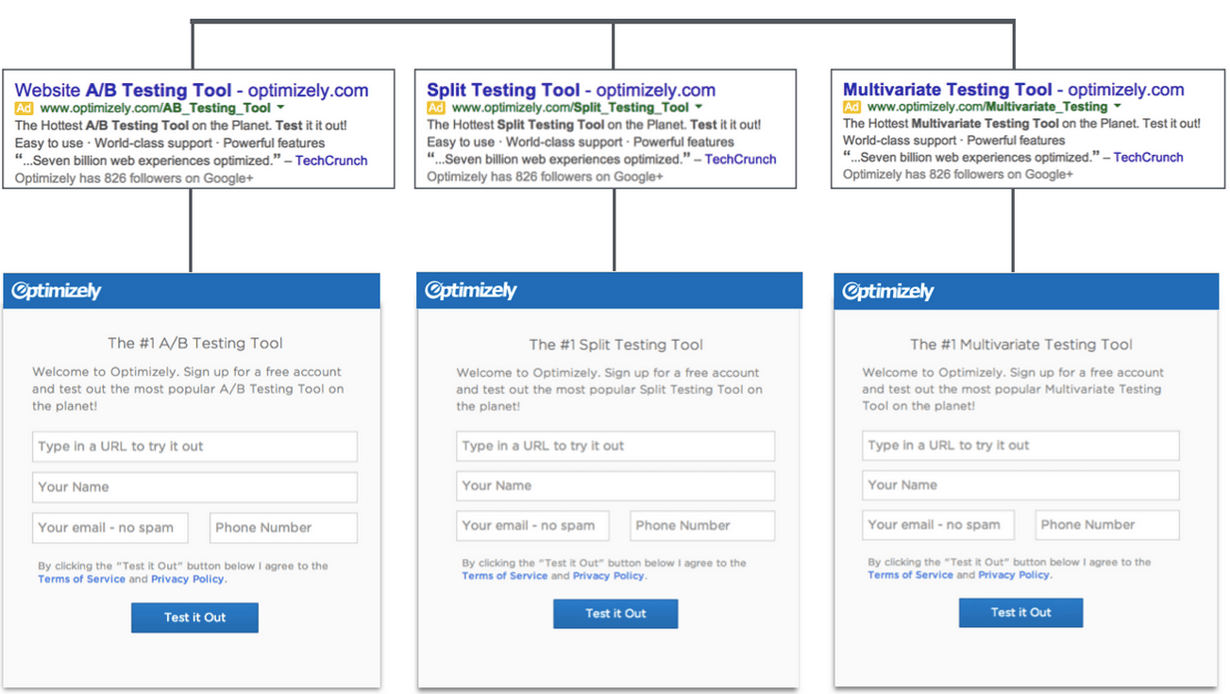Click the heading 'The #1 A/B Testing Tool'

point(194,344)
